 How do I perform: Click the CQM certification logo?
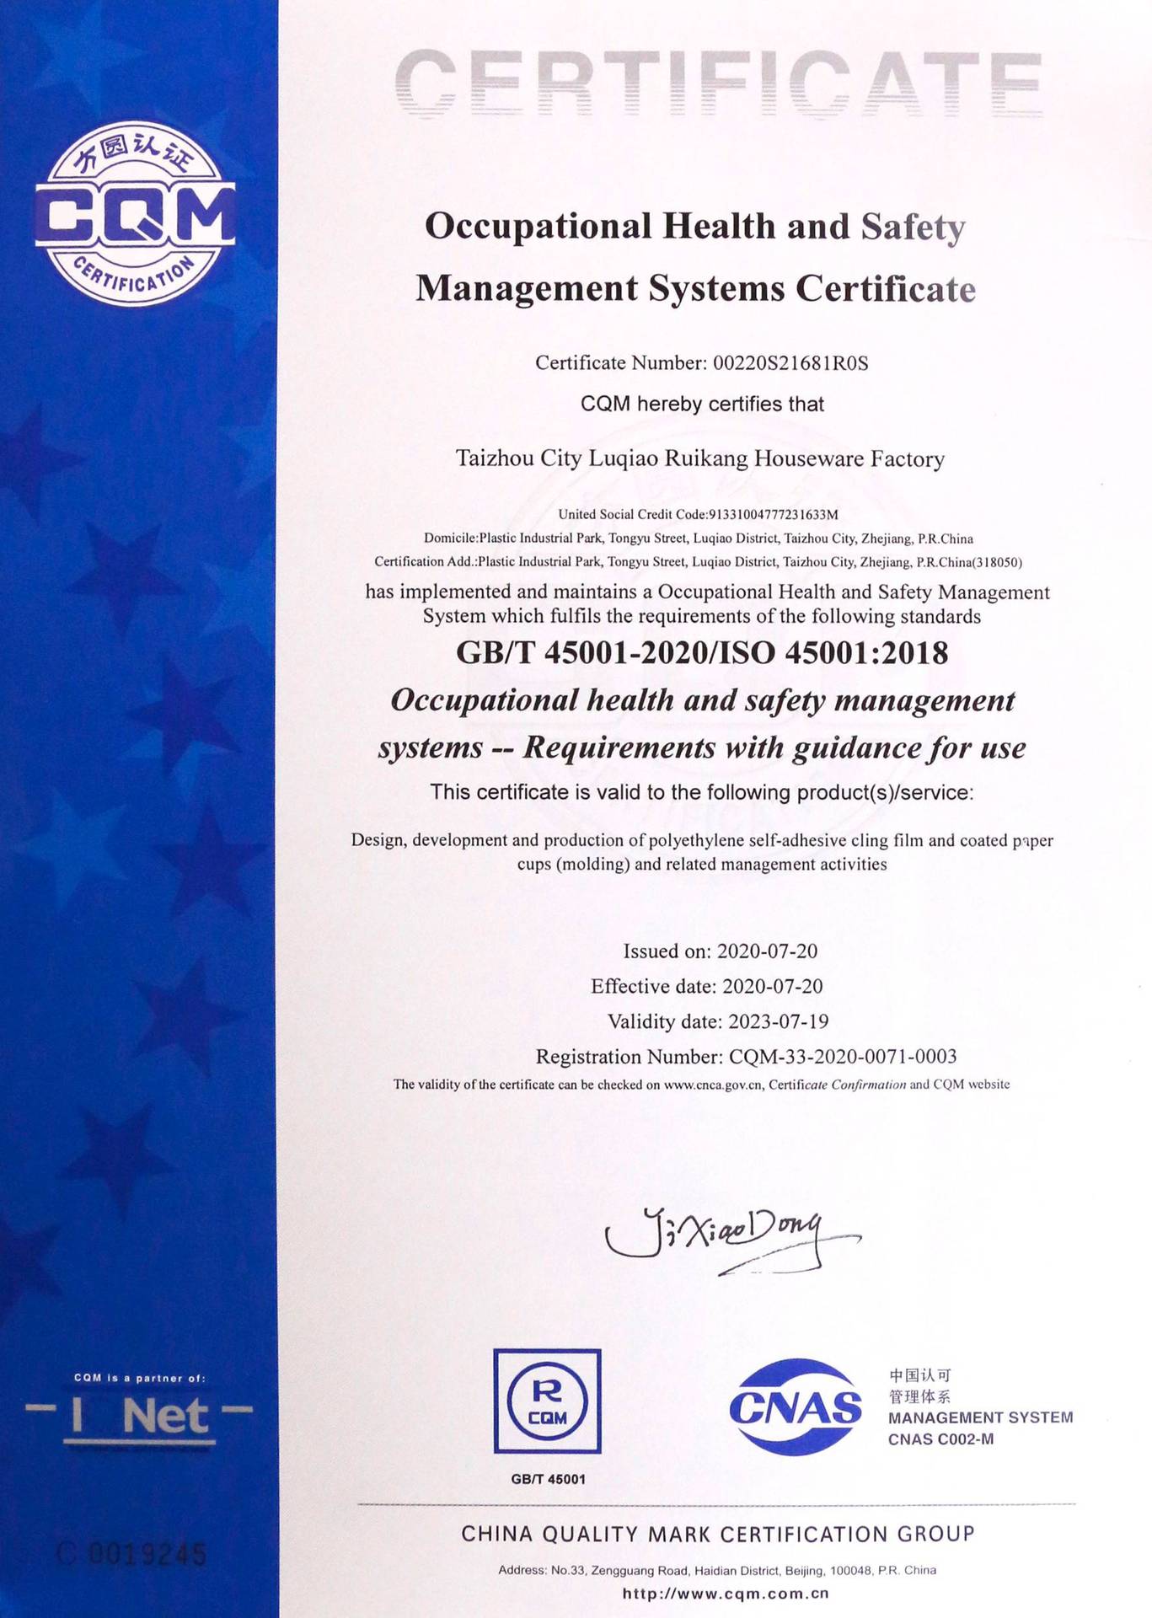pos(135,215)
